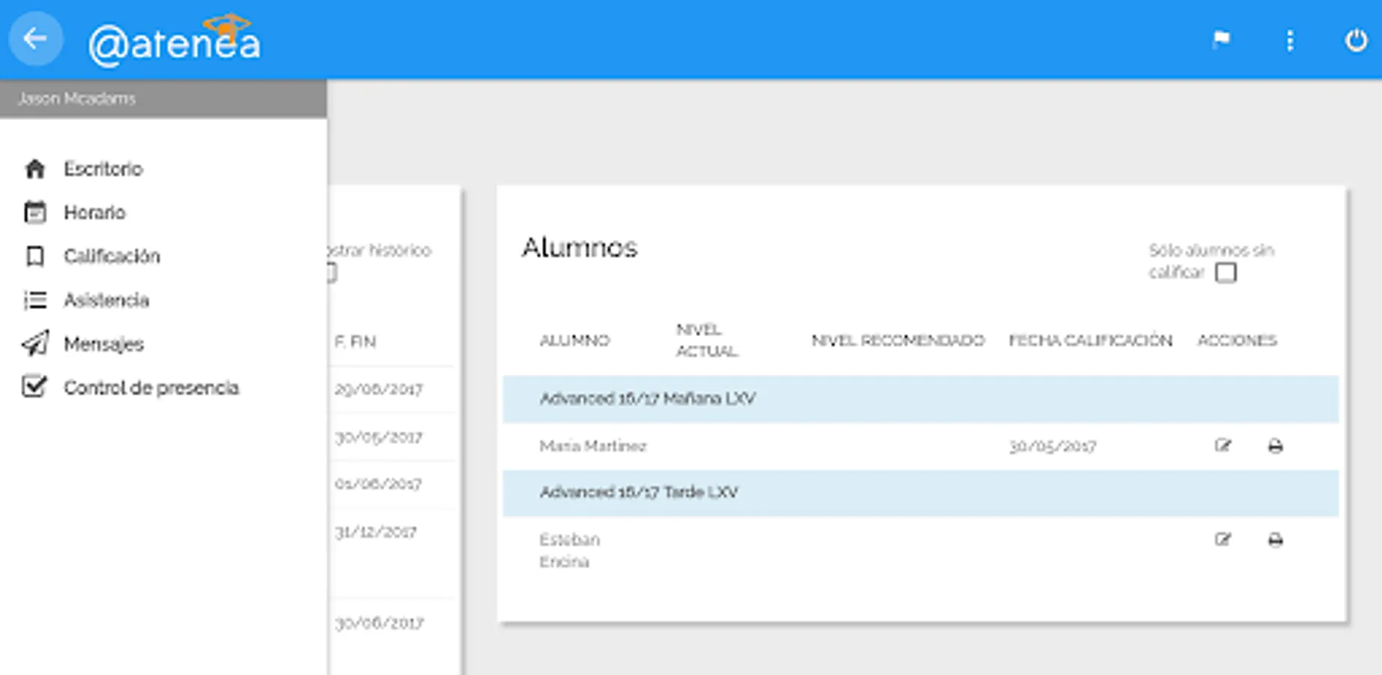1382x675 pixels.
Task: Select the 'Advanced 16/17 Mañana LXV' group row
Action: click(920, 399)
